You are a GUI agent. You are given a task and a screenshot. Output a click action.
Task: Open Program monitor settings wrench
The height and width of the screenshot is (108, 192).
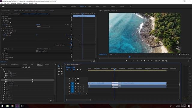pyautogui.click(x=179, y=54)
